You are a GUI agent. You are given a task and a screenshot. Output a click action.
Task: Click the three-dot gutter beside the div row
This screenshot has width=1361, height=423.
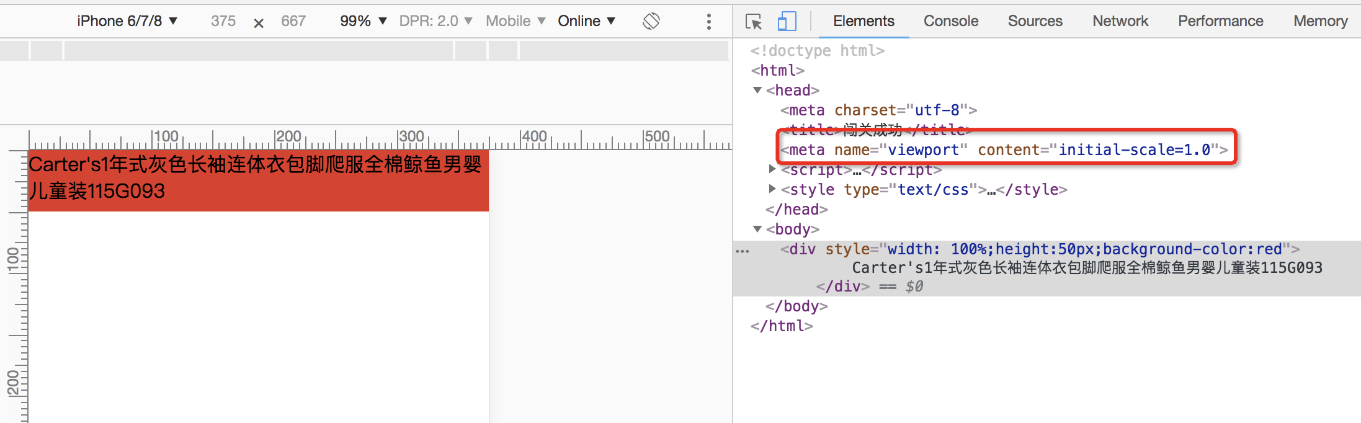pos(743,251)
